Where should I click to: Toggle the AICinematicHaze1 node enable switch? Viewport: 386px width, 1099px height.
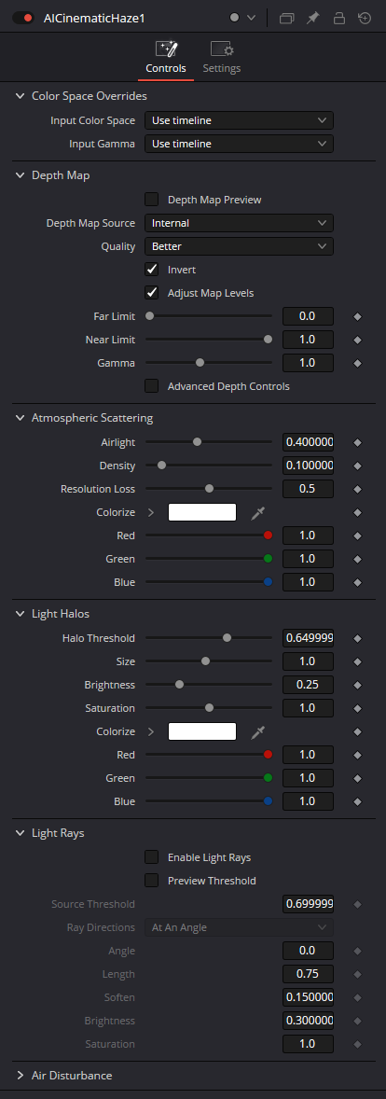point(24,18)
